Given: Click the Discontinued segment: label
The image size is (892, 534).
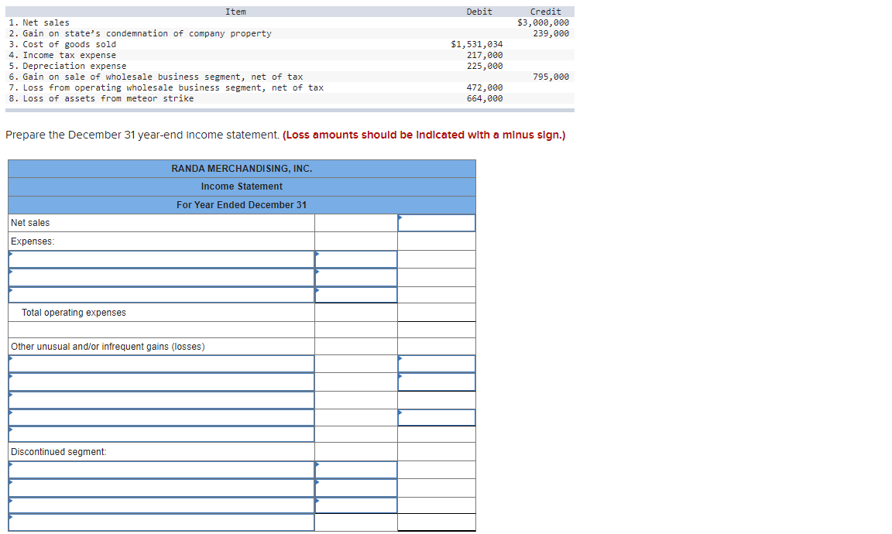Looking at the screenshot, I should (59, 451).
